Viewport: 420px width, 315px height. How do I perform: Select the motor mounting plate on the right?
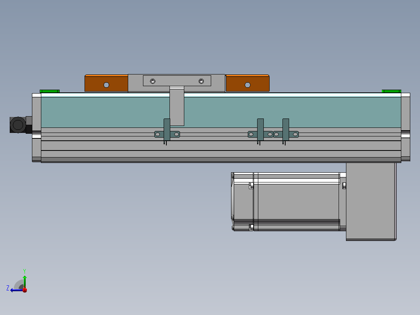(x=371, y=202)
